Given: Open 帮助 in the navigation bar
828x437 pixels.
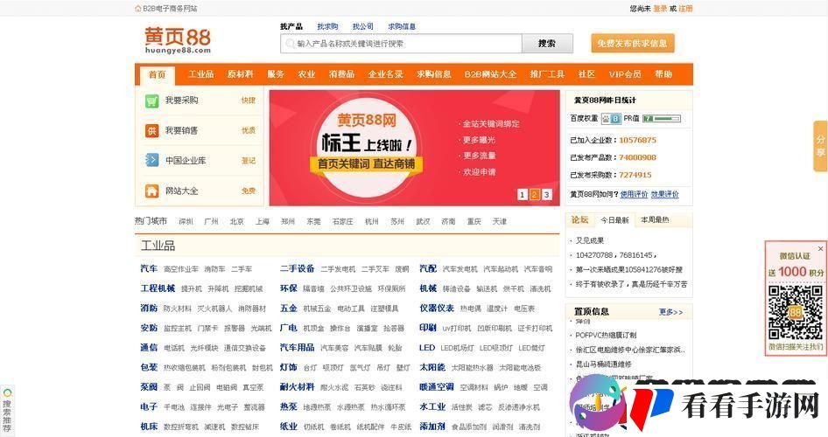Looking at the screenshot, I should click(x=663, y=74).
